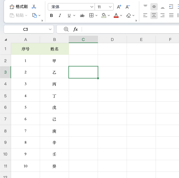Open the font name 宋体 dropdown
Image resolution: width=179 pixels, height=178 pixels.
92,7
